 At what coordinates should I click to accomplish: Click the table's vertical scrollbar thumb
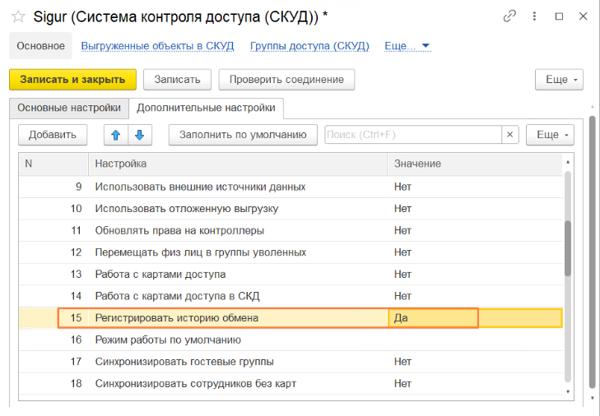[568, 247]
